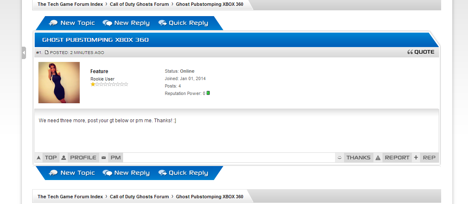Screen dimensions: 468x204
Task: Click the post number #1. permalink
Action: [39, 53]
